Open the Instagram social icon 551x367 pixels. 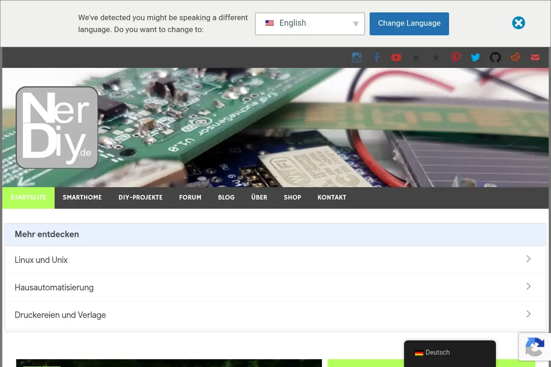357,57
